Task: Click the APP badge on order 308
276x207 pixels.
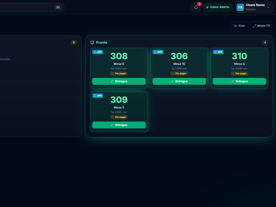Action: pos(97,52)
